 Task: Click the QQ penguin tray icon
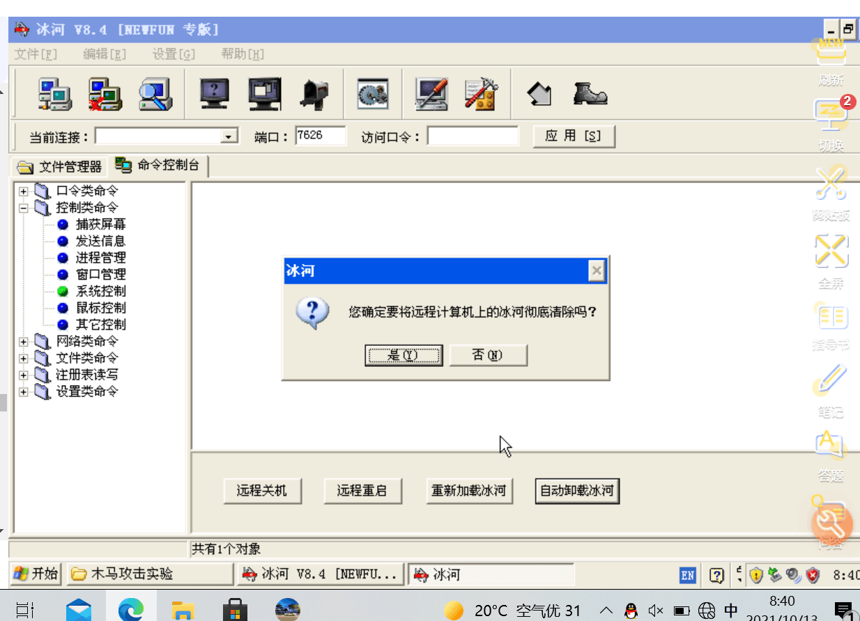[631, 611]
